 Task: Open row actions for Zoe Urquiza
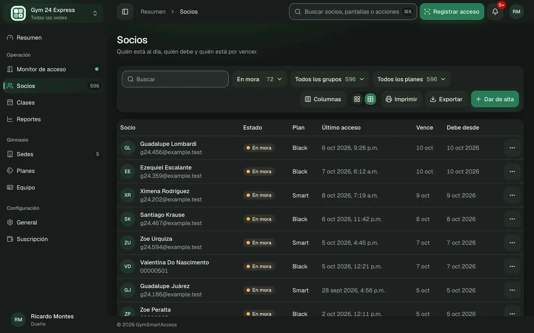click(x=512, y=243)
